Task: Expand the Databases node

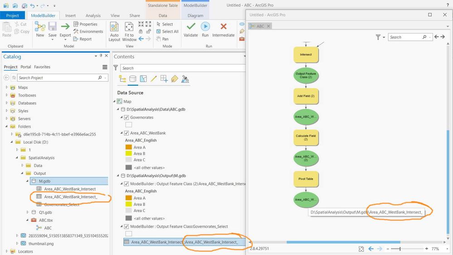Action: 7,103
